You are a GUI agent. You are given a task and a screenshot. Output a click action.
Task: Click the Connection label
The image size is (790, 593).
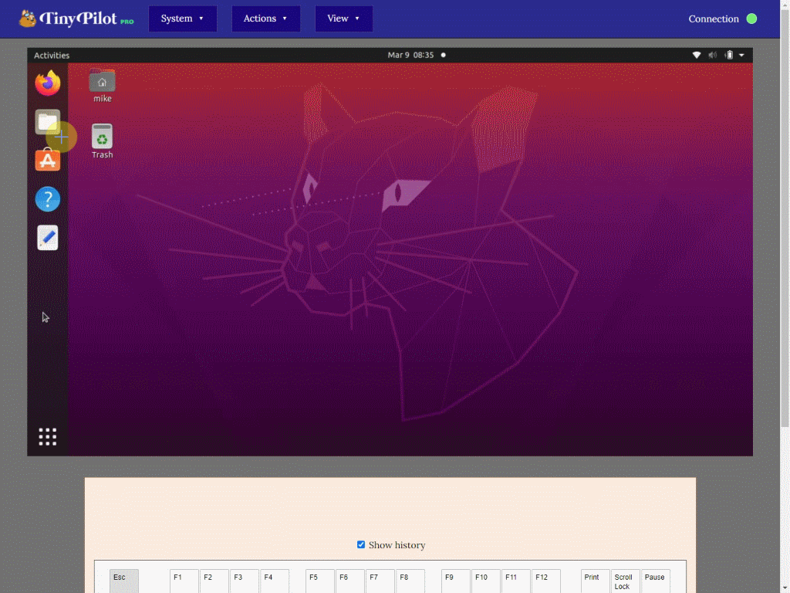point(714,19)
